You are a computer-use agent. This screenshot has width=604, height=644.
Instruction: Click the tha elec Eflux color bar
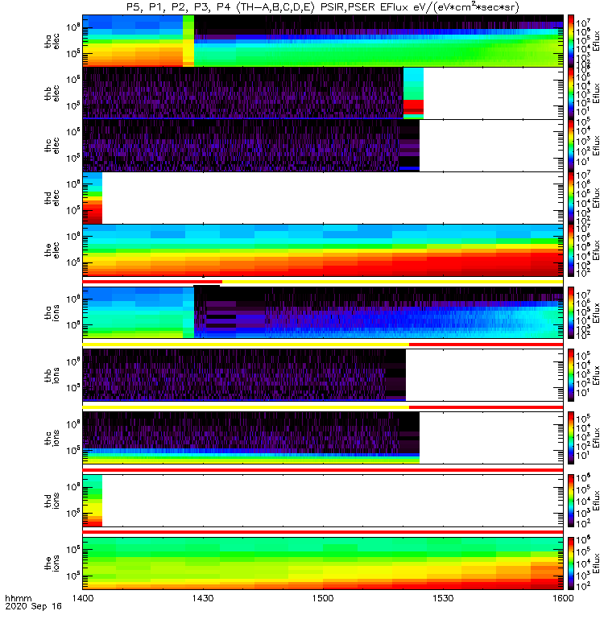click(x=571, y=41)
